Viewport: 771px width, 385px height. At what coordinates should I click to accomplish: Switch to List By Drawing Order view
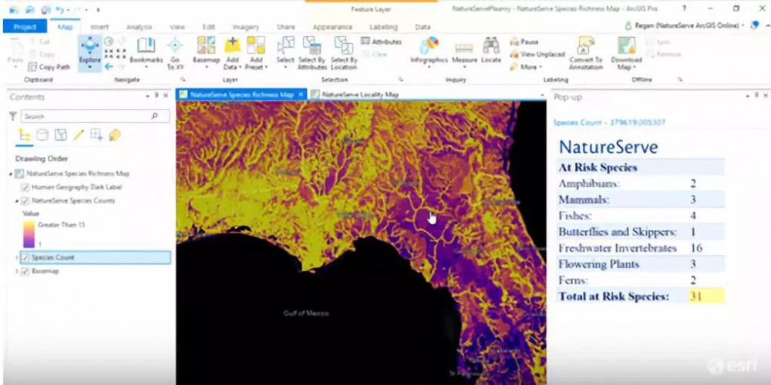(24, 135)
